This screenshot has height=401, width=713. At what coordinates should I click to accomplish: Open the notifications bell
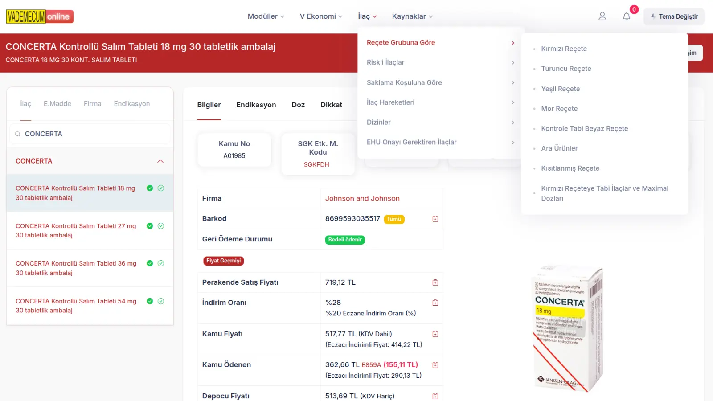[627, 16]
